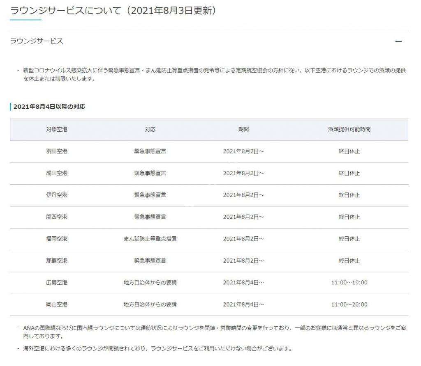Select the 成田空港 cell
This screenshot has height=366, width=421.
click(57, 173)
